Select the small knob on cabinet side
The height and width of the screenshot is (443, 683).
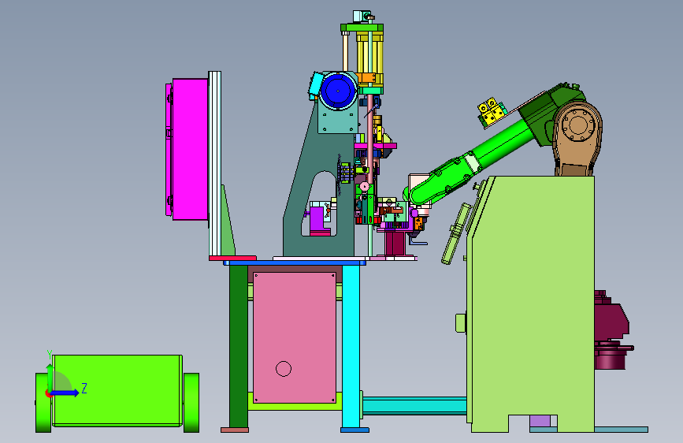pyautogui.click(x=461, y=323)
